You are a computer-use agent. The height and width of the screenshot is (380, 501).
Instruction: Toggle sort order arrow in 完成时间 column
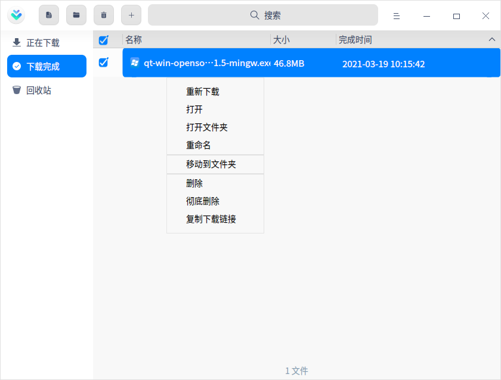coord(492,39)
